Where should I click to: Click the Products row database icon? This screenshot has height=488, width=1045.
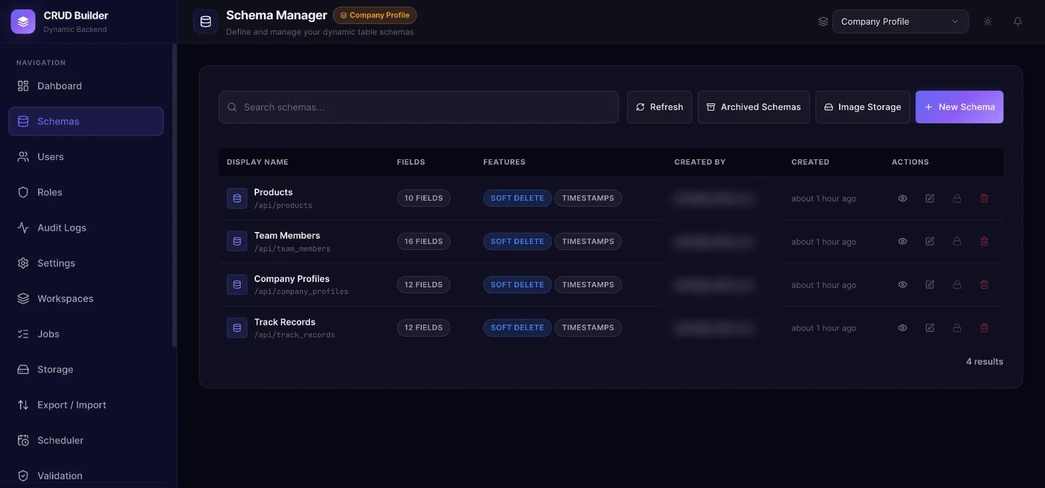pos(237,198)
